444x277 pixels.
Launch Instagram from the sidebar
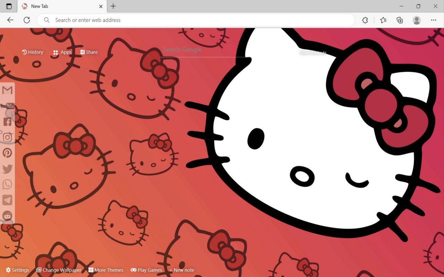pos(7,137)
